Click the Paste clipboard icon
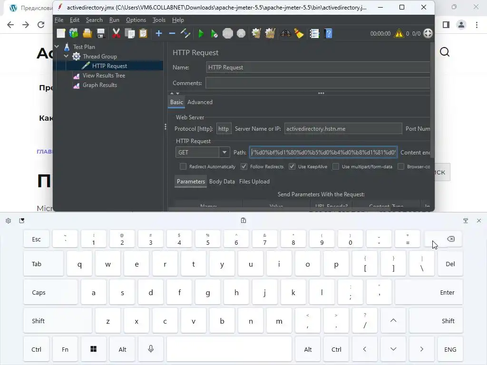This screenshot has height=365, width=487. click(143, 33)
